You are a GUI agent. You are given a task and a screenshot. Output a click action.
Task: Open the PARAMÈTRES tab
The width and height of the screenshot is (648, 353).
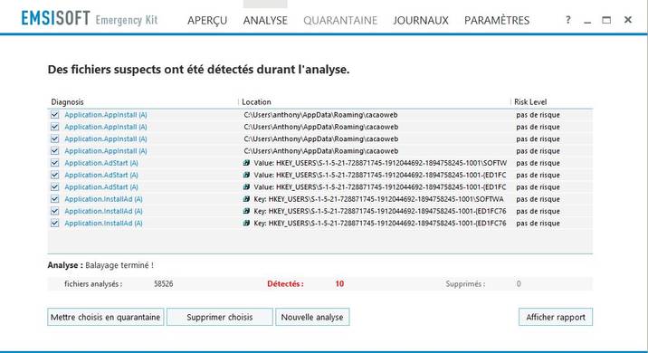point(497,20)
